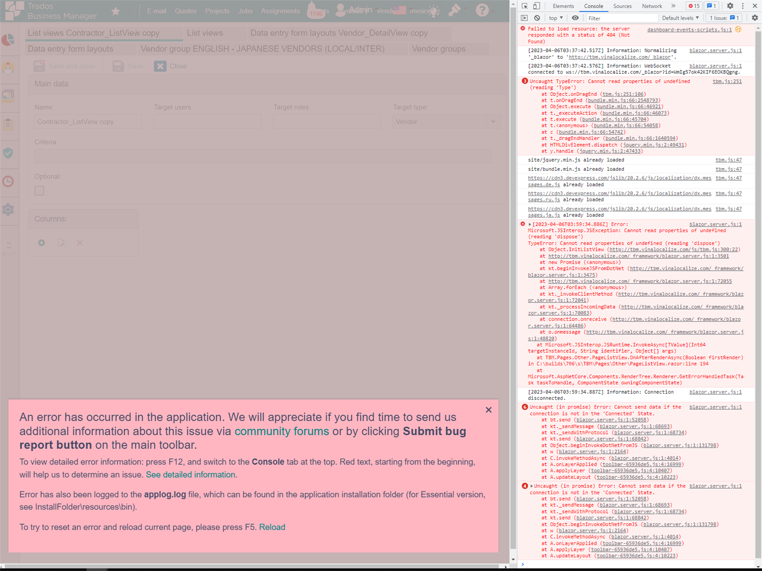Open the shield checkmark sidebar section
Image resolution: width=762 pixels, height=571 pixels.
click(x=8, y=153)
